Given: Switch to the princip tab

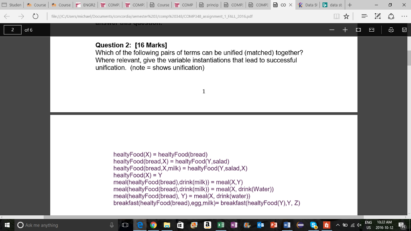Looking at the screenshot, I should click(x=209, y=5).
